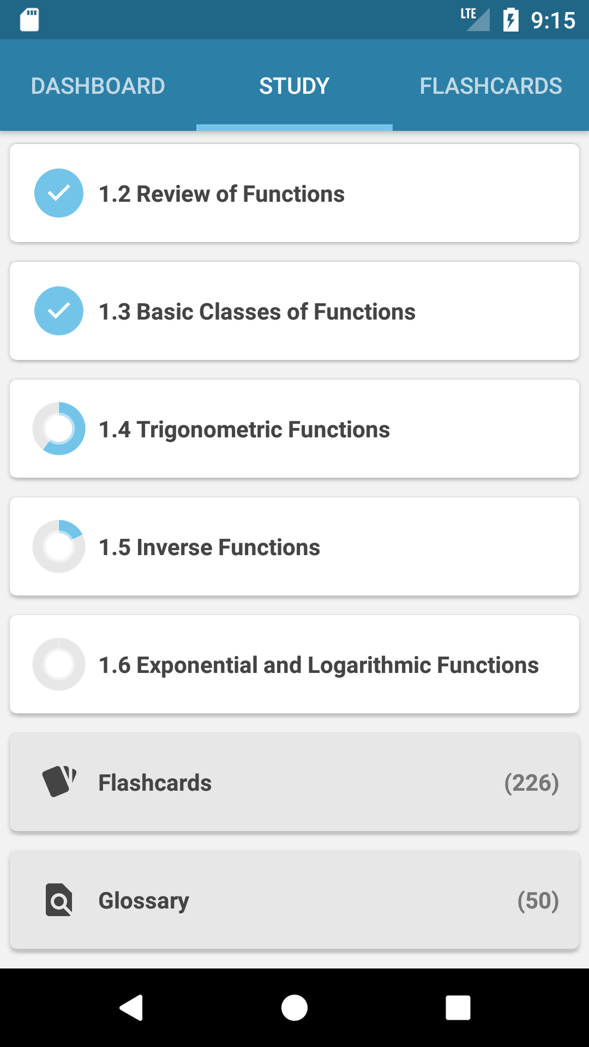This screenshot has height=1047, width=589.
Task: Click the progress ring for 1.4 Trigonometric Functions
Action: coord(59,429)
